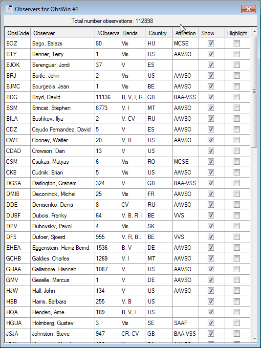Select the '324' observations count cell
The image size is (261, 348).
click(107, 183)
